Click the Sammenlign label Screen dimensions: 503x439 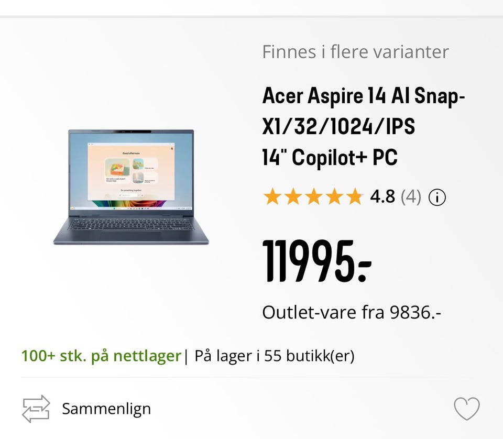(106, 409)
